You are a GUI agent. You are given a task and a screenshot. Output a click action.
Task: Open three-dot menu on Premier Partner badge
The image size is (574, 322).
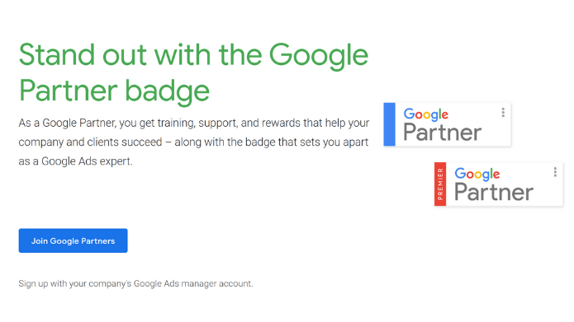point(555,172)
